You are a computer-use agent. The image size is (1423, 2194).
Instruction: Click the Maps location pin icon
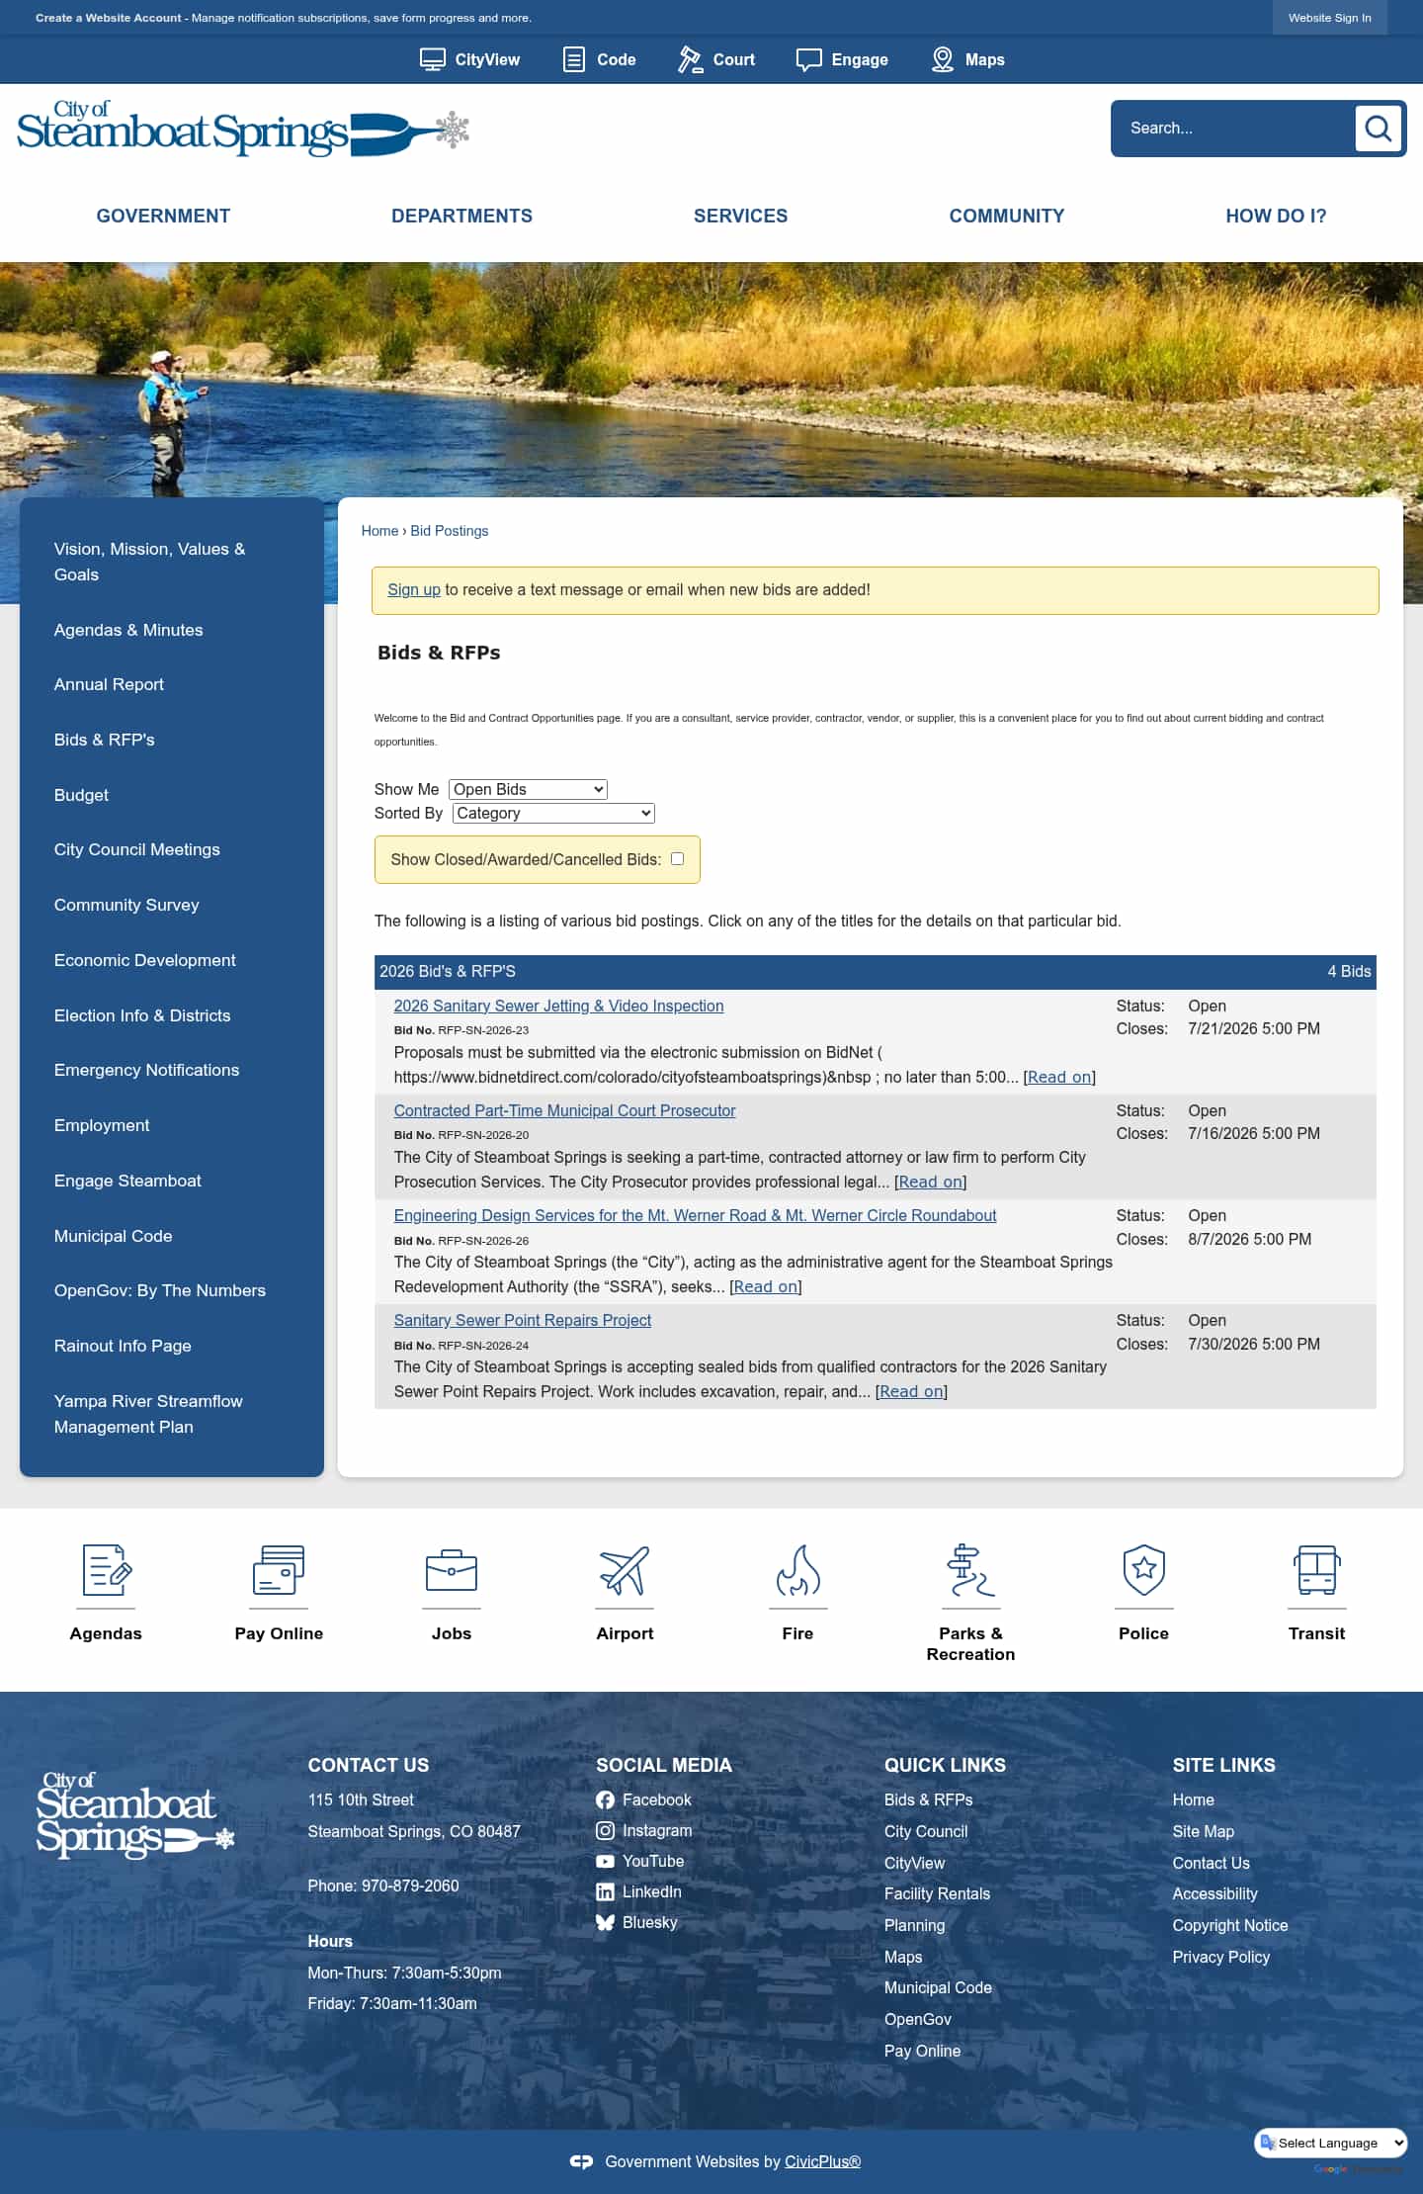[x=943, y=59]
